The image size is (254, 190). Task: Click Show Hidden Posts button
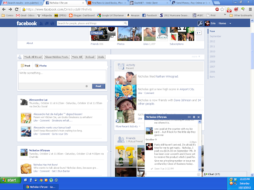[57, 57]
